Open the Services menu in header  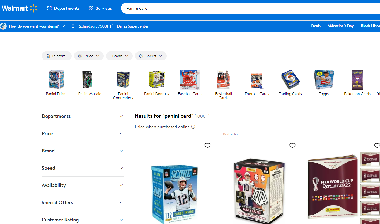pos(100,8)
